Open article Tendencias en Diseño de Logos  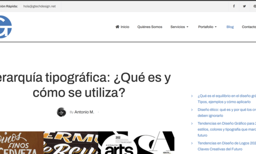[x=227, y=146]
